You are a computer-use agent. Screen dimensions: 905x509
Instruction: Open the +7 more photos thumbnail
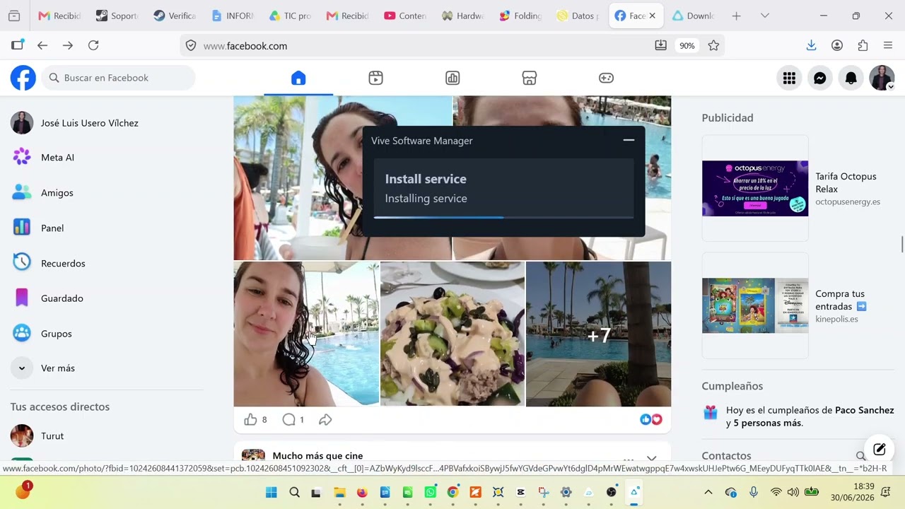tap(598, 334)
